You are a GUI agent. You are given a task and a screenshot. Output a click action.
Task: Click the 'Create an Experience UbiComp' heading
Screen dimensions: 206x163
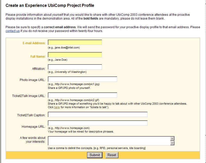pos(50,5)
